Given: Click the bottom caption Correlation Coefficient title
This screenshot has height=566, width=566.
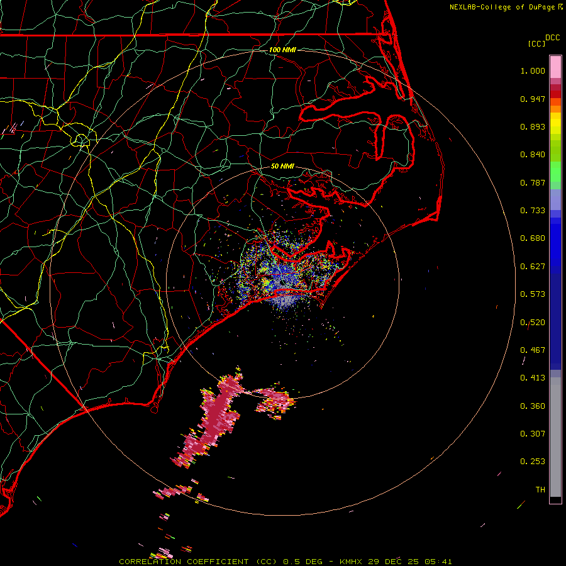Looking at the screenshot, I should click(285, 562).
